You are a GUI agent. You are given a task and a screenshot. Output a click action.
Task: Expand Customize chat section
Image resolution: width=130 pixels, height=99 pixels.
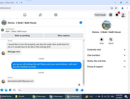point(106,50)
